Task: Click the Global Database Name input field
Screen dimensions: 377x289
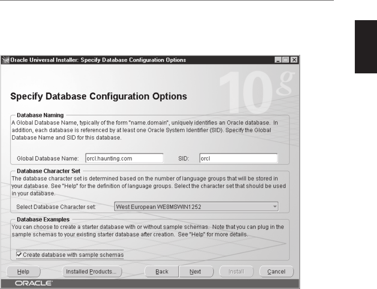Action: point(124,158)
